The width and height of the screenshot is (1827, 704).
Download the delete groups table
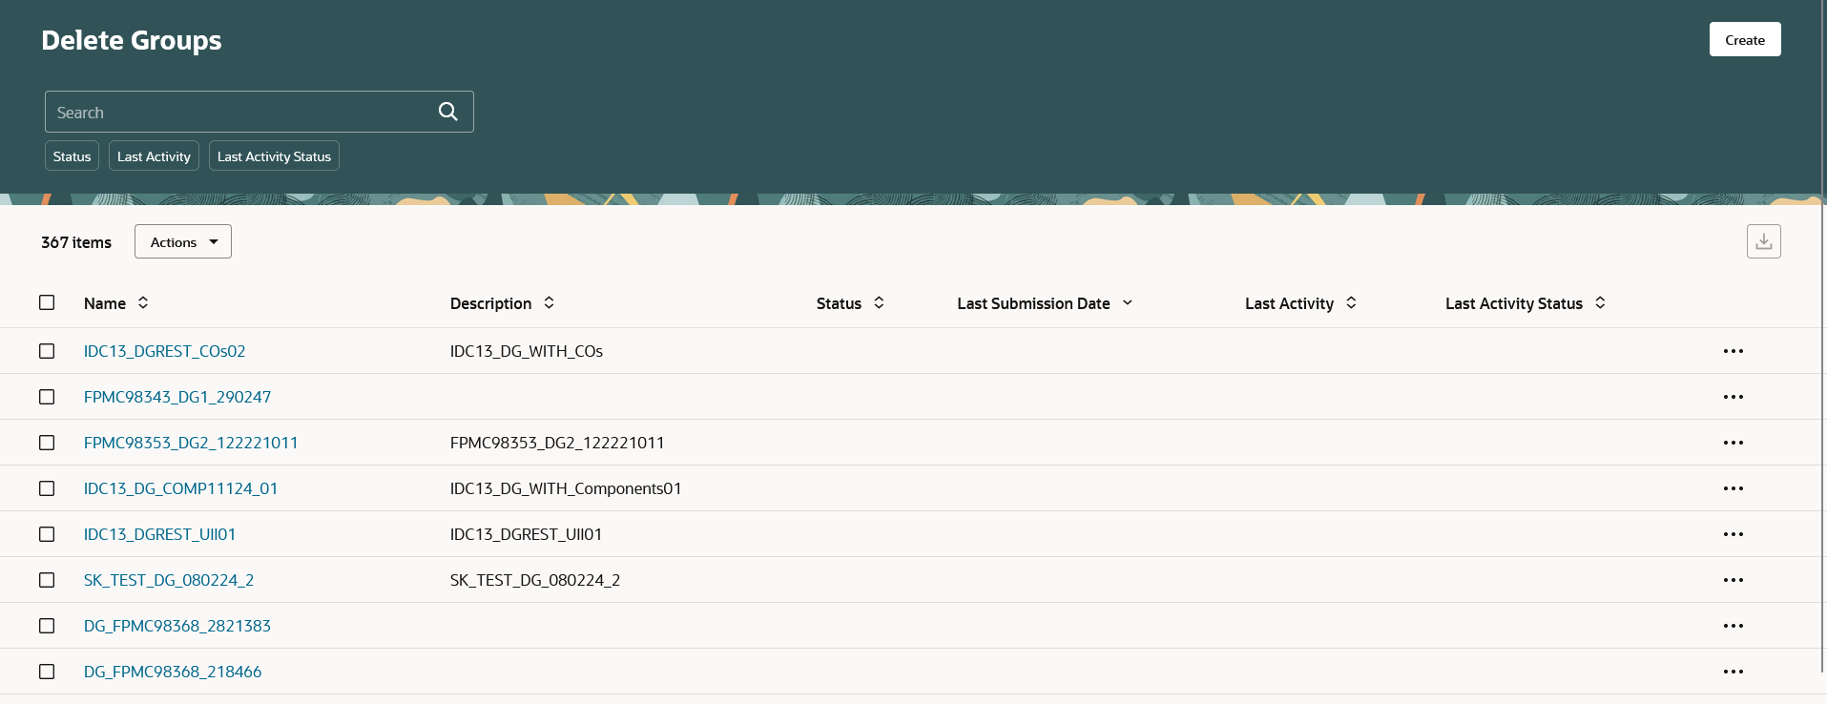[x=1763, y=241]
